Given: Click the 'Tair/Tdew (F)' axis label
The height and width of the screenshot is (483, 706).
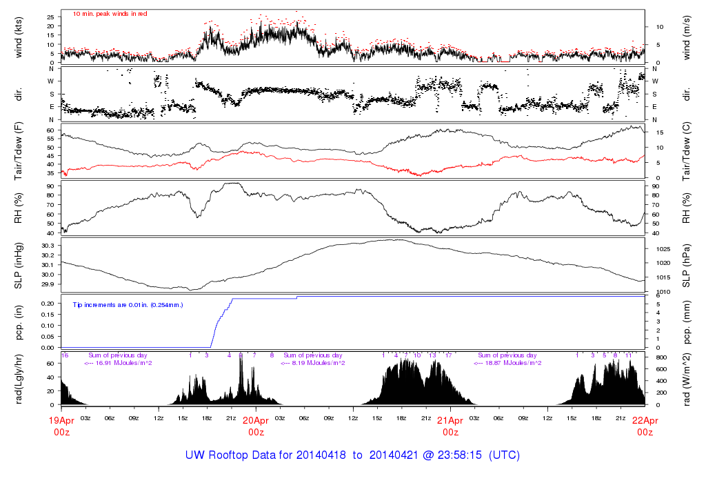Looking at the screenshot, I should pos(19,151).
